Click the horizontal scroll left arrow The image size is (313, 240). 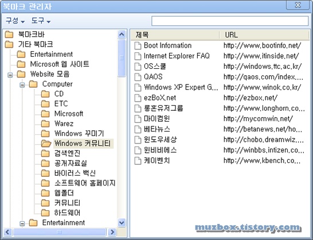point(7,232)
